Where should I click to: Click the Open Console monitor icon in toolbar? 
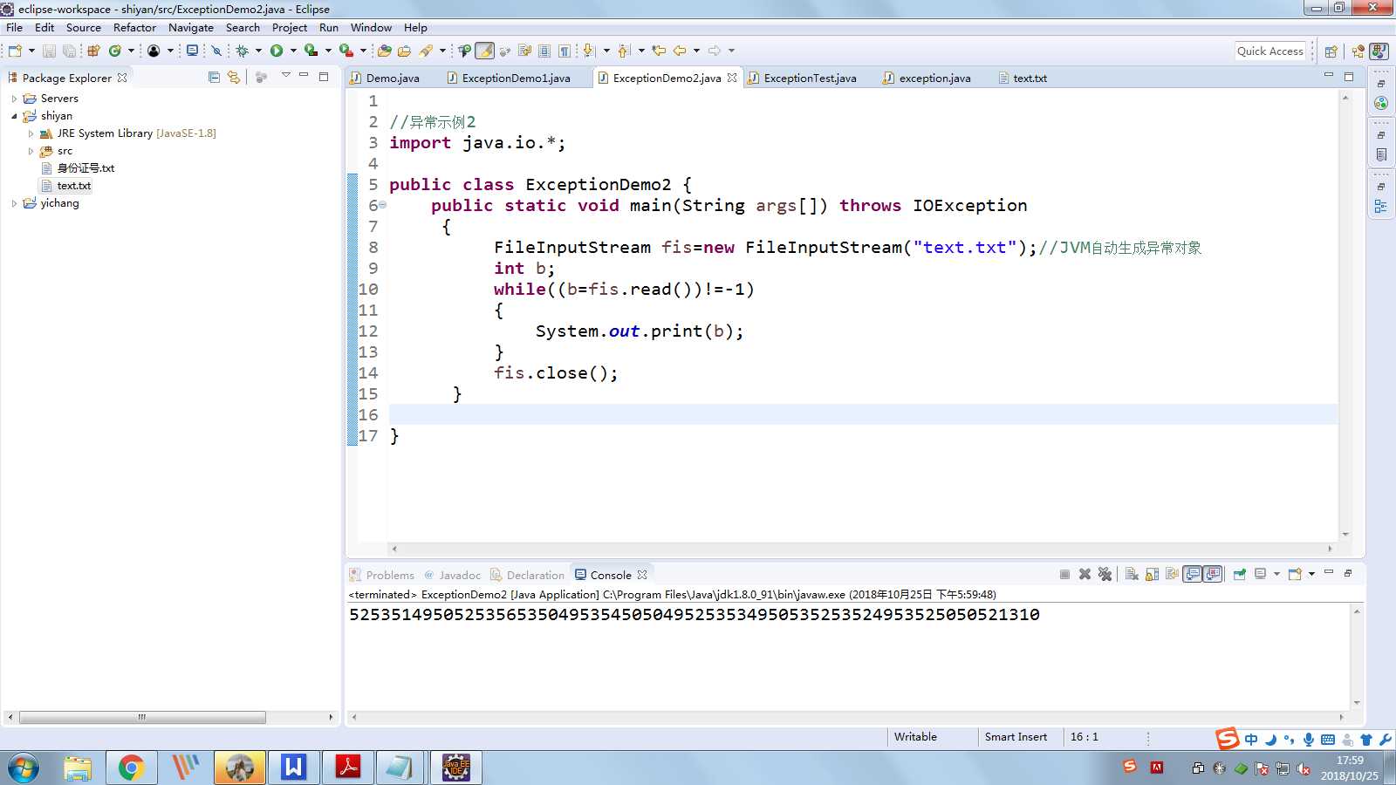(x=192, y=51)
